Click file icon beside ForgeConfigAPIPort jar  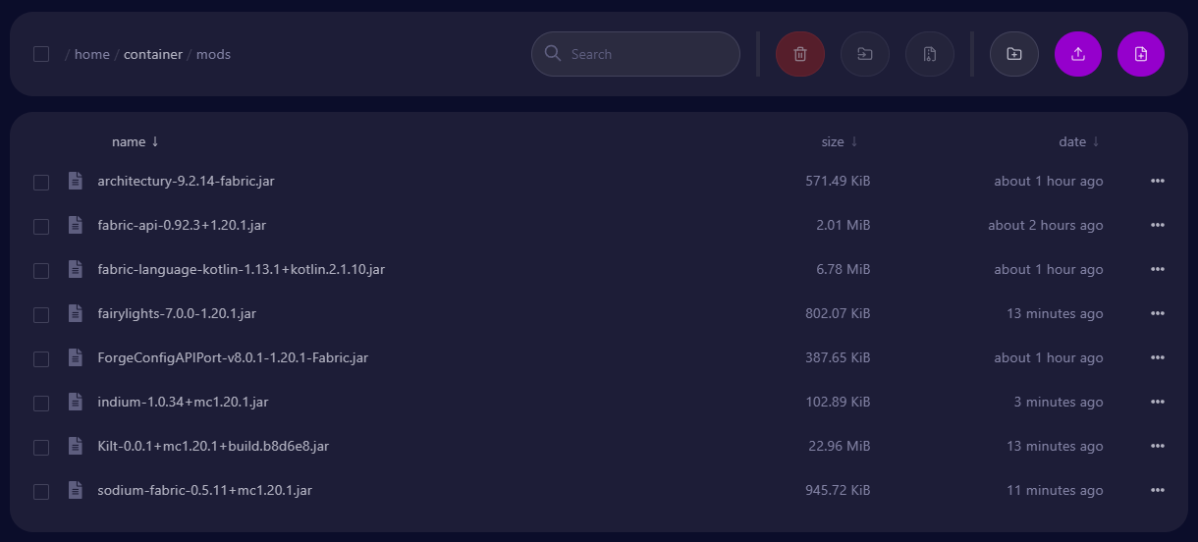pyautogui.click(x=75, y=357)
